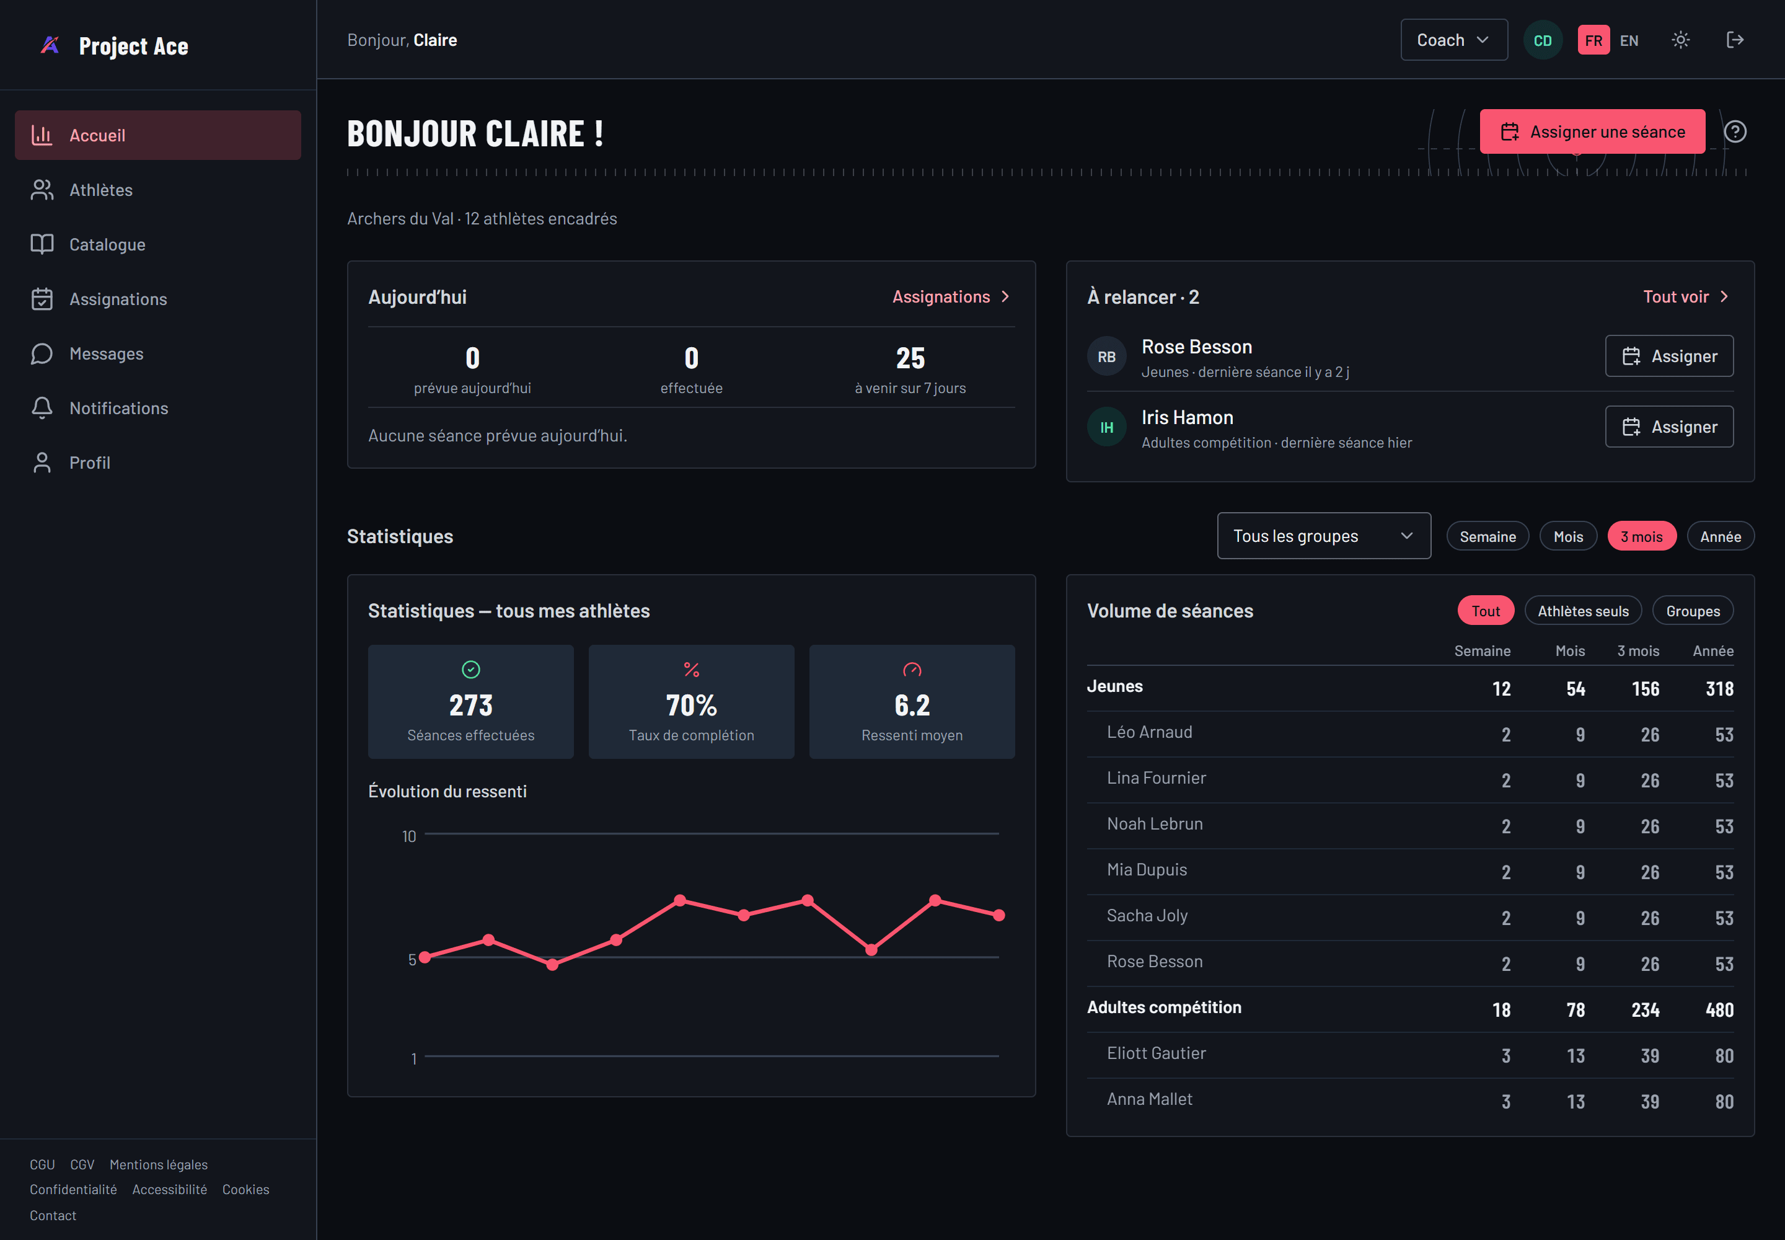Collapse the Jeunes group row
Screen dimensions: 1785x1240
[x=1410, y=688]
